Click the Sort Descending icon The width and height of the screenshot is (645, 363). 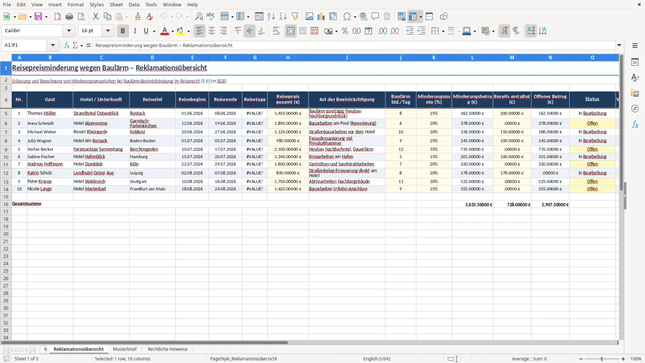click(x=283, y=17)
